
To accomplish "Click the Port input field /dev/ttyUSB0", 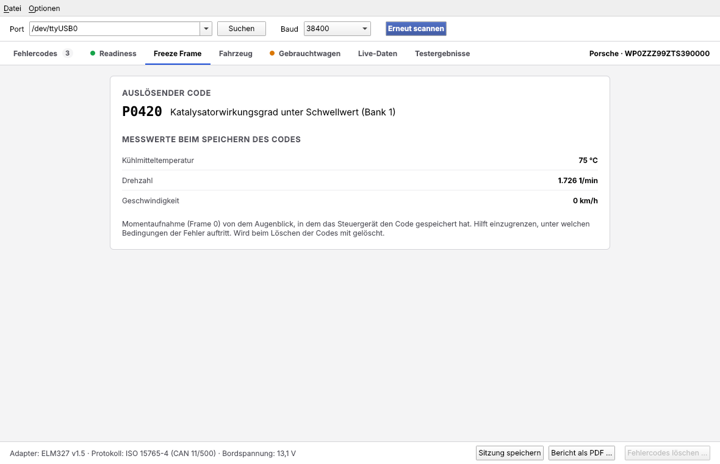I will coord(114,29).
